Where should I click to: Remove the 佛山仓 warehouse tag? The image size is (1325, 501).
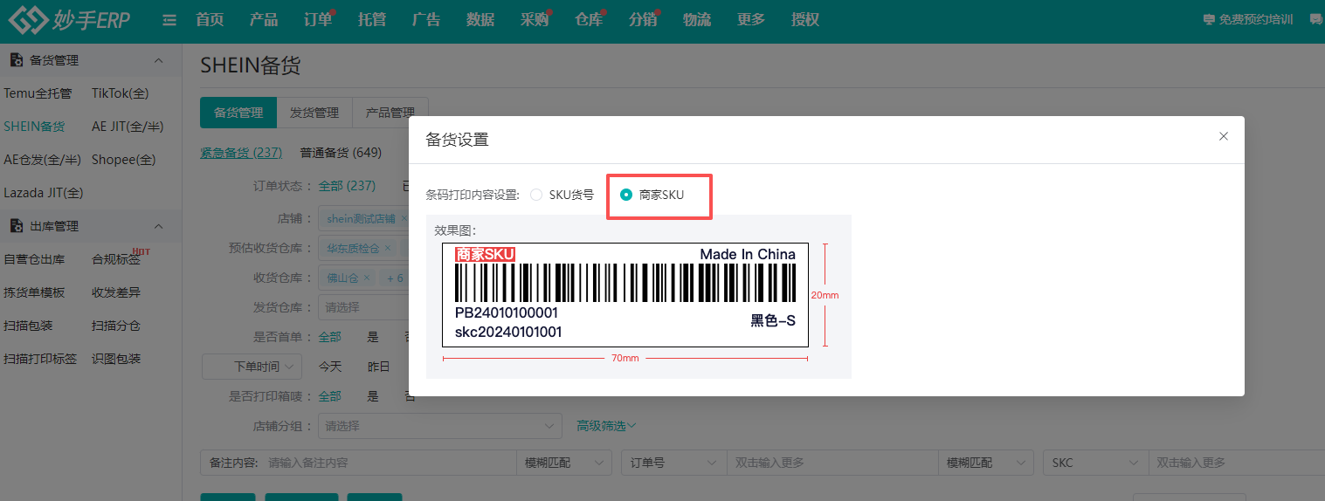(x=367, y=278)
